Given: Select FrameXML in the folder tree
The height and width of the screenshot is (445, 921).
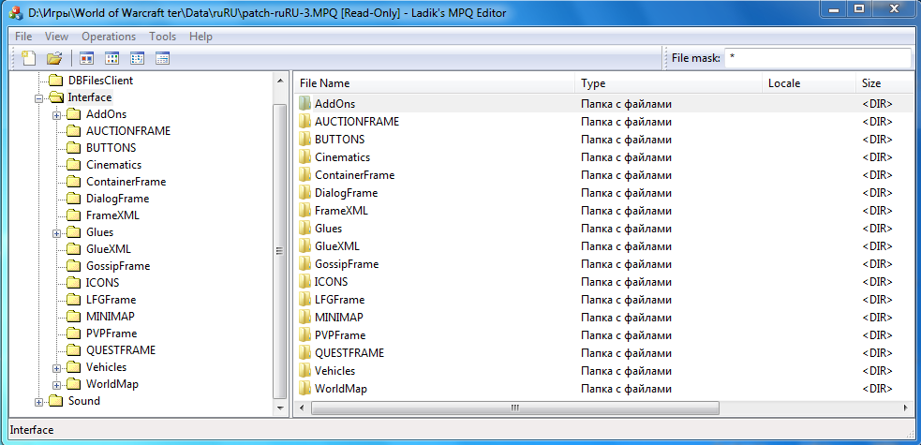Looking at the screenshot, I should (x=112, y=215).
